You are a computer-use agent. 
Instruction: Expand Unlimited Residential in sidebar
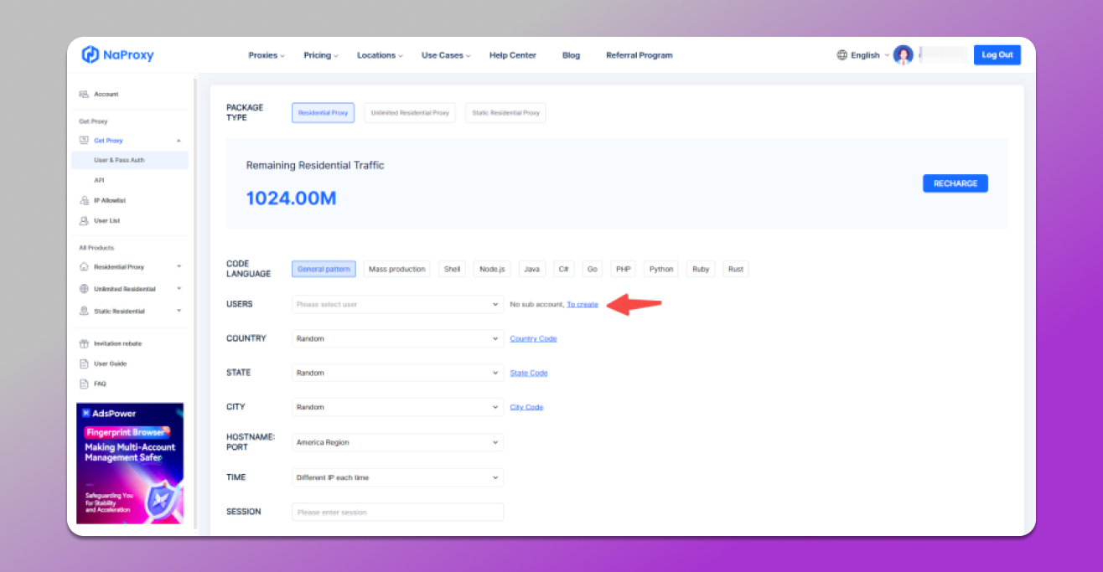[179, 289]
